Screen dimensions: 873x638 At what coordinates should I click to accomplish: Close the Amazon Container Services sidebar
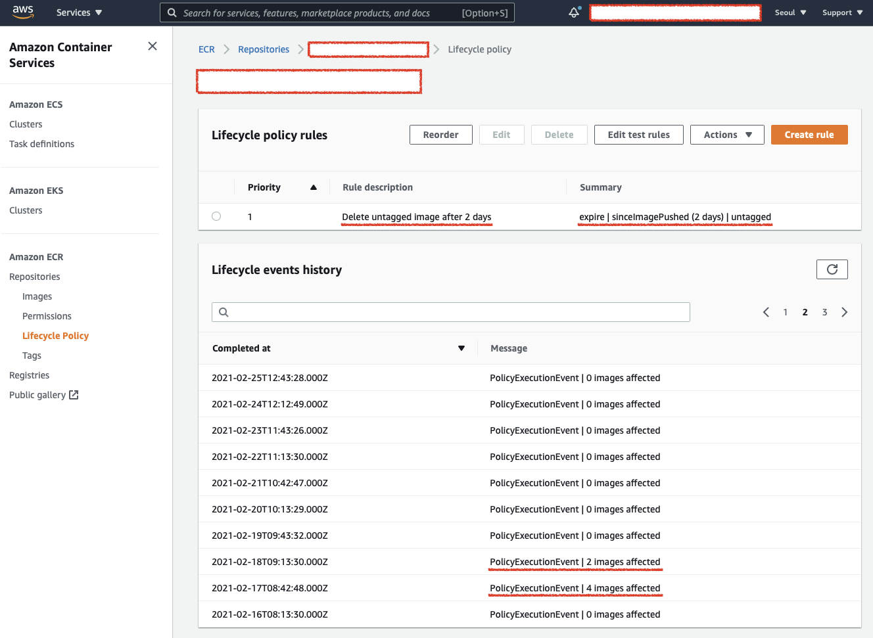(x=153, y=46)
